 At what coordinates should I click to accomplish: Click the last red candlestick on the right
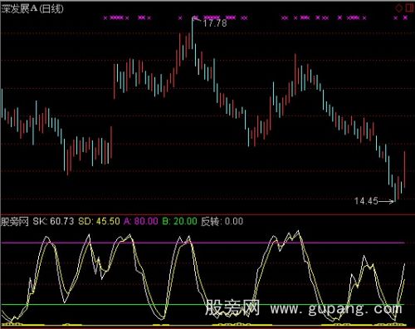[x=404, y=169]
